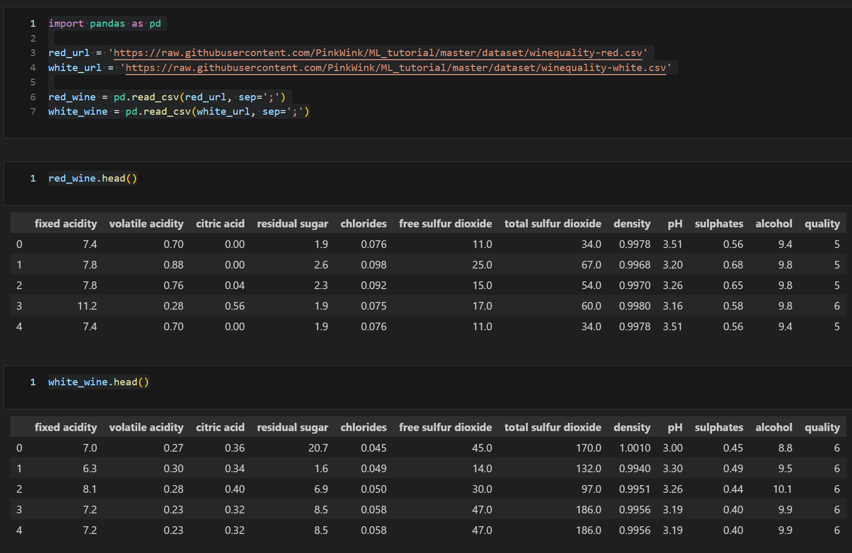Click the 132.0 total sulfur dioxide cell
The image size is (852, 553).
point(588,469)
